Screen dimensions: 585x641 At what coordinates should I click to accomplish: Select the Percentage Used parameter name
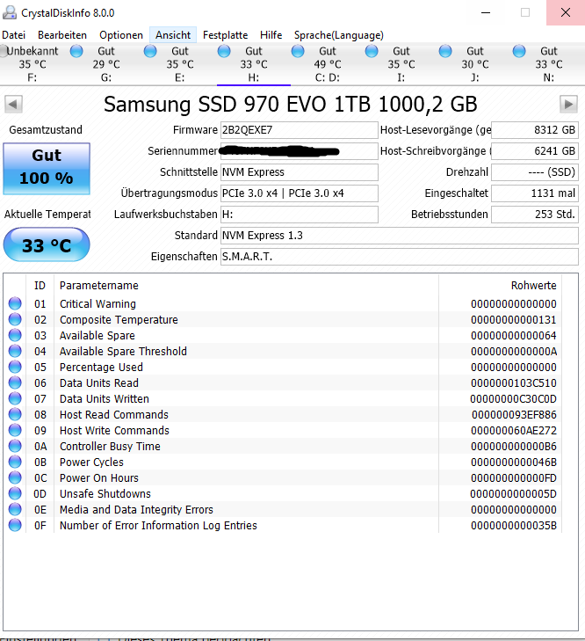pyautogui.click(x=101, y=368)
